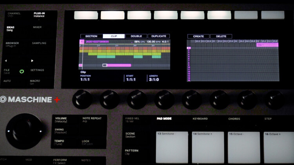Choose DOUBLE on the left display
Viewport: 294px width, 165px height.
[136, 36]
